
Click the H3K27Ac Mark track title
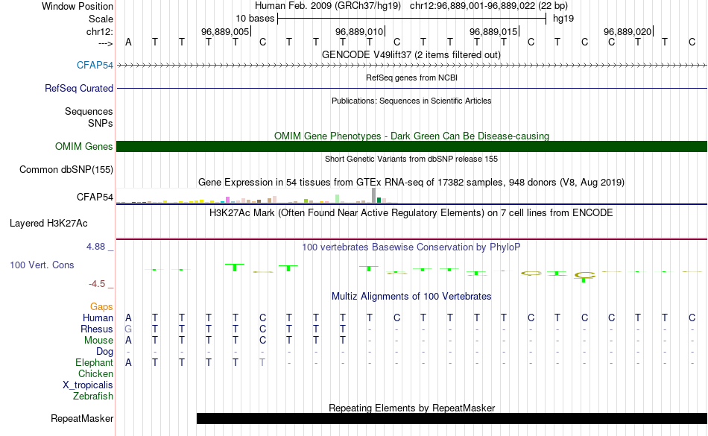(x=411, y=212)
